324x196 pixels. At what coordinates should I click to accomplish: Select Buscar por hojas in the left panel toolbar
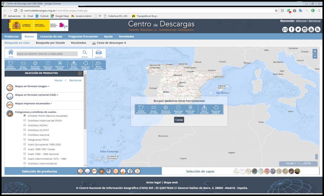tap(23, 65)
